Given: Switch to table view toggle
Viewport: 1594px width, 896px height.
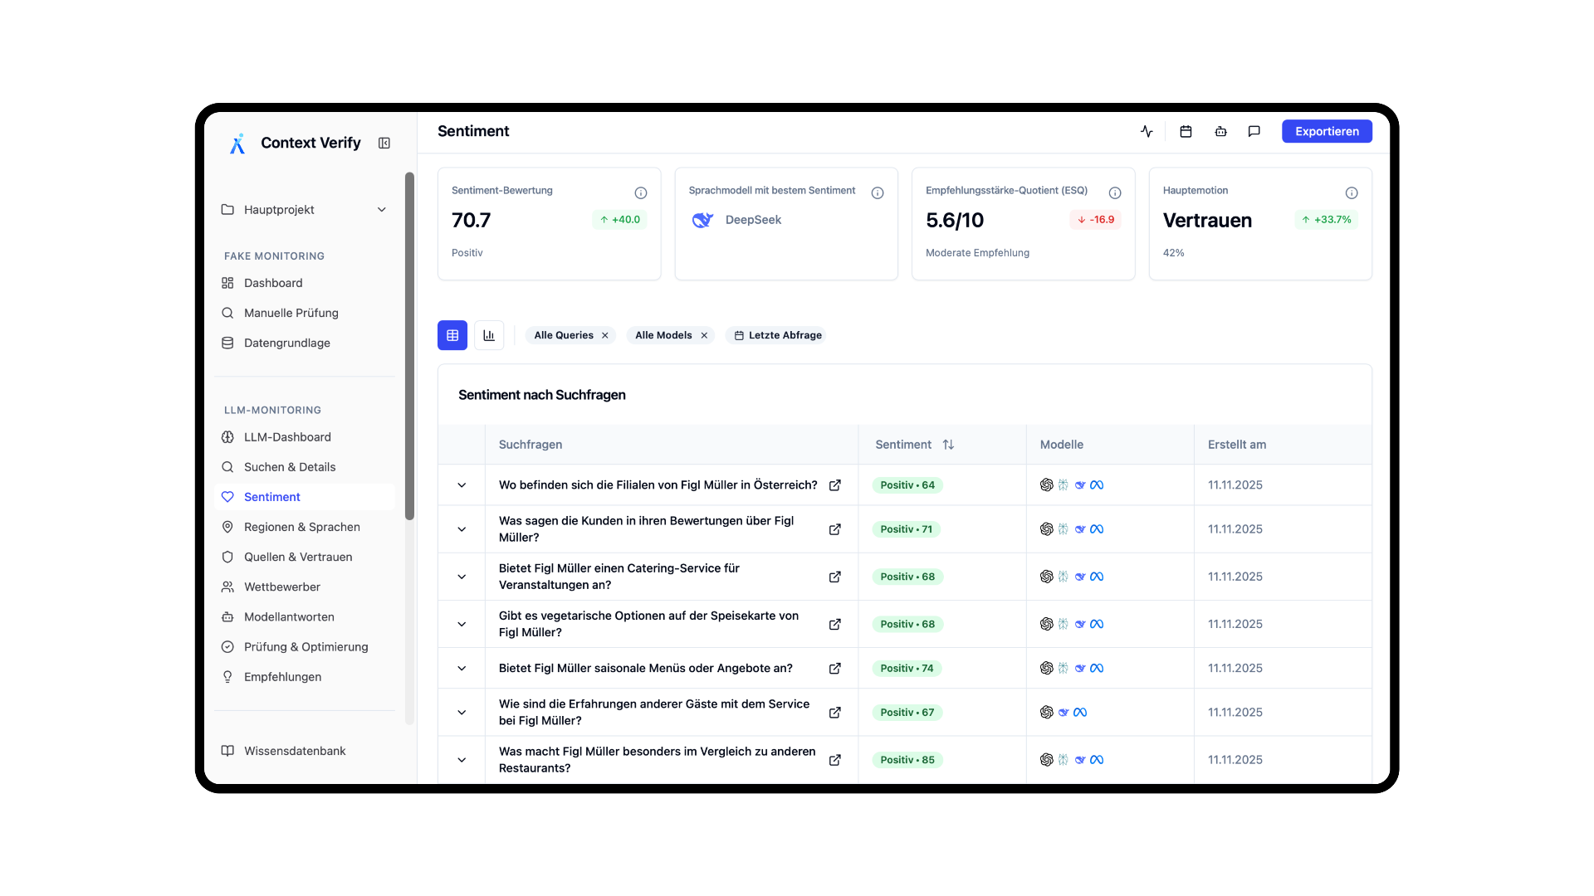Looking at the screenshot, I should pos(452,335).
